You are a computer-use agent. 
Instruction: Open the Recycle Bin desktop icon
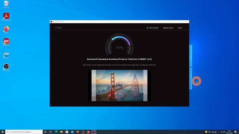(6, 4)
